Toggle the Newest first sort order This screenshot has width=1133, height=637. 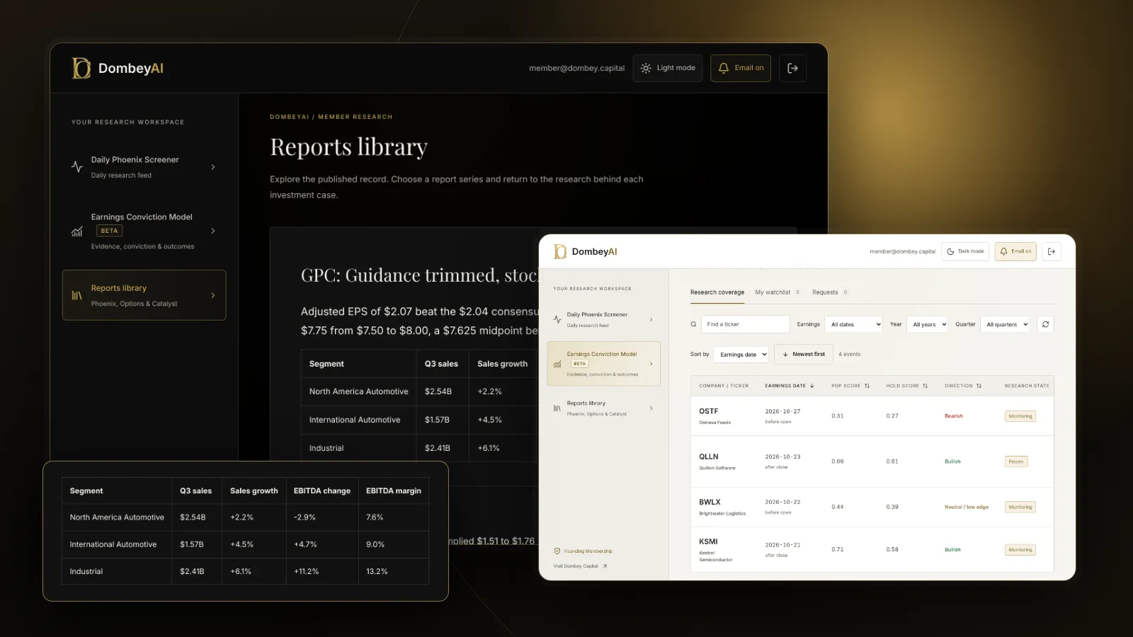pyautogui.click(x=804, y=354)
